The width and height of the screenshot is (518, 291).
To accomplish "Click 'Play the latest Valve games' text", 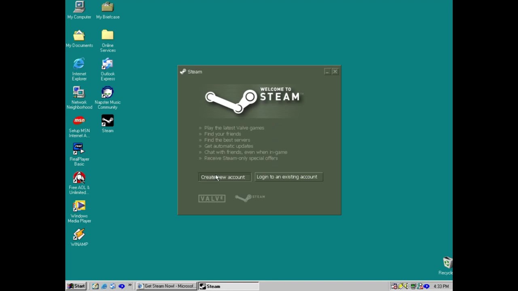I will (x=234, y=128).
